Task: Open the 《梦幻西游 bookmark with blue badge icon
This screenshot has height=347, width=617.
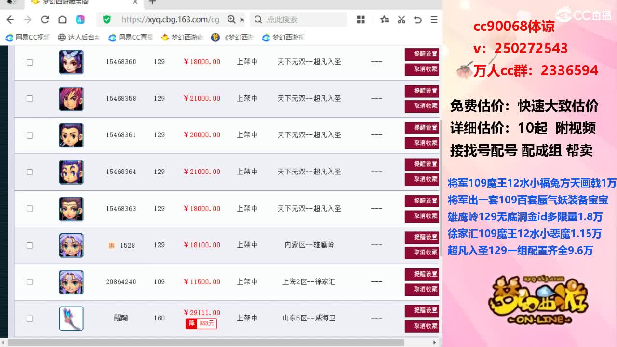Action: (x=233, y=38)
